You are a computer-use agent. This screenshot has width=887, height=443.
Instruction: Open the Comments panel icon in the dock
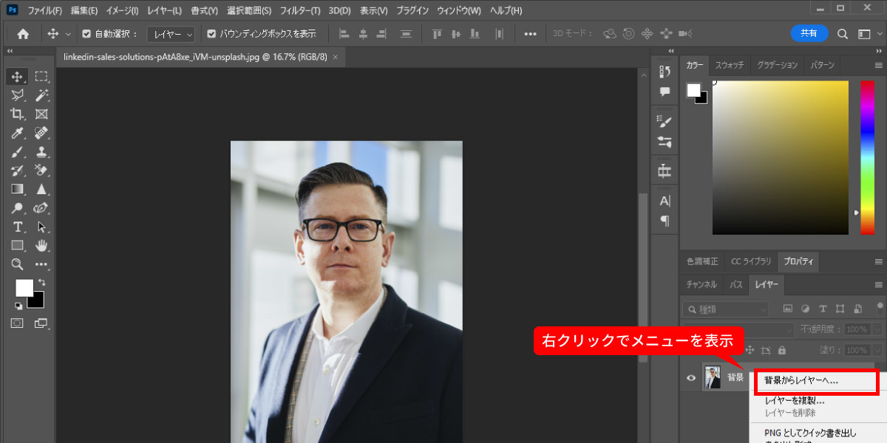click(665, 92)
